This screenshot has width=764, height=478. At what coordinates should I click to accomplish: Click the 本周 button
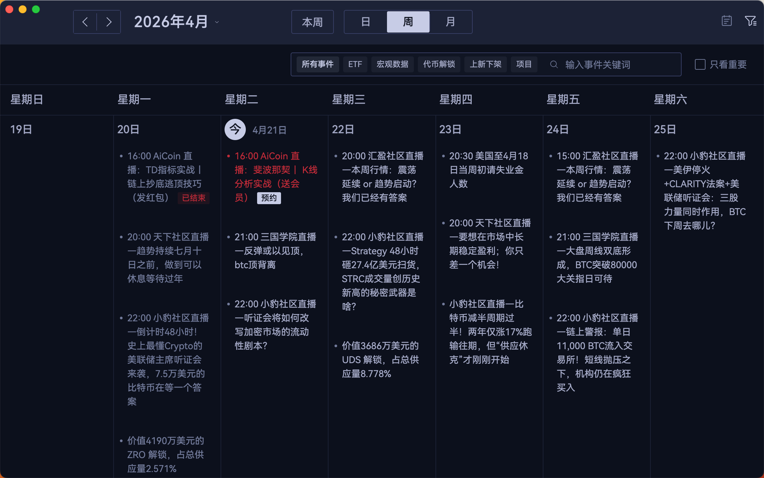point(312,22)
